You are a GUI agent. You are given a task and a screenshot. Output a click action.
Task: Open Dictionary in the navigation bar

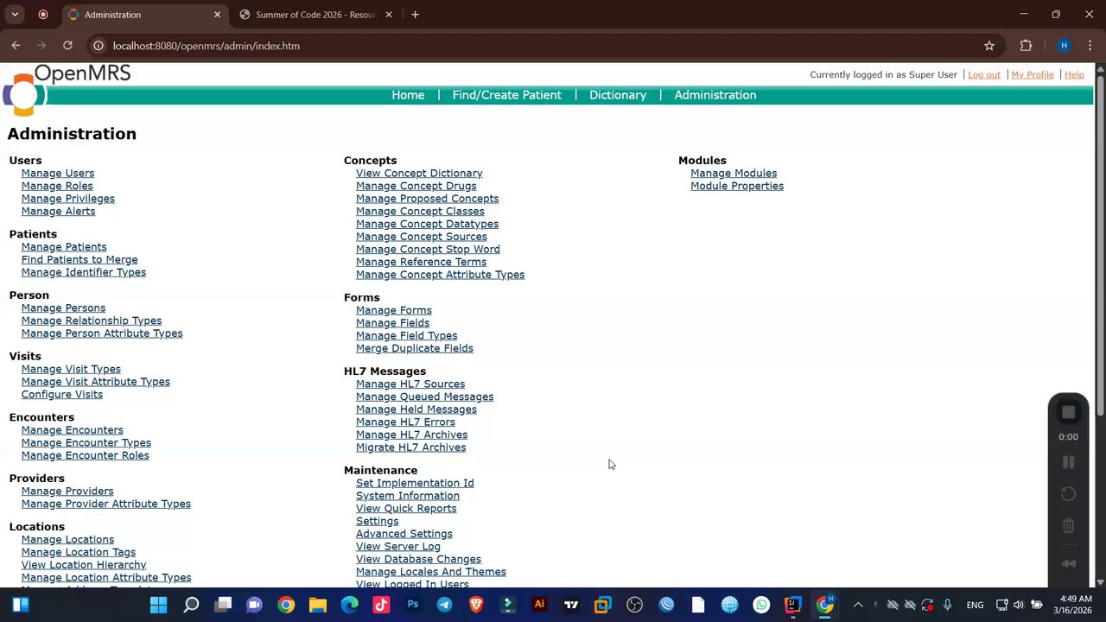(618, 95)
